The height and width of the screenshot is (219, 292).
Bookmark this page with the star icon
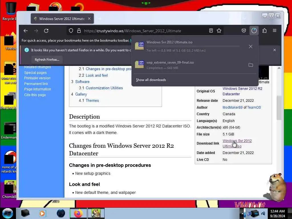[x=219, y=31]
